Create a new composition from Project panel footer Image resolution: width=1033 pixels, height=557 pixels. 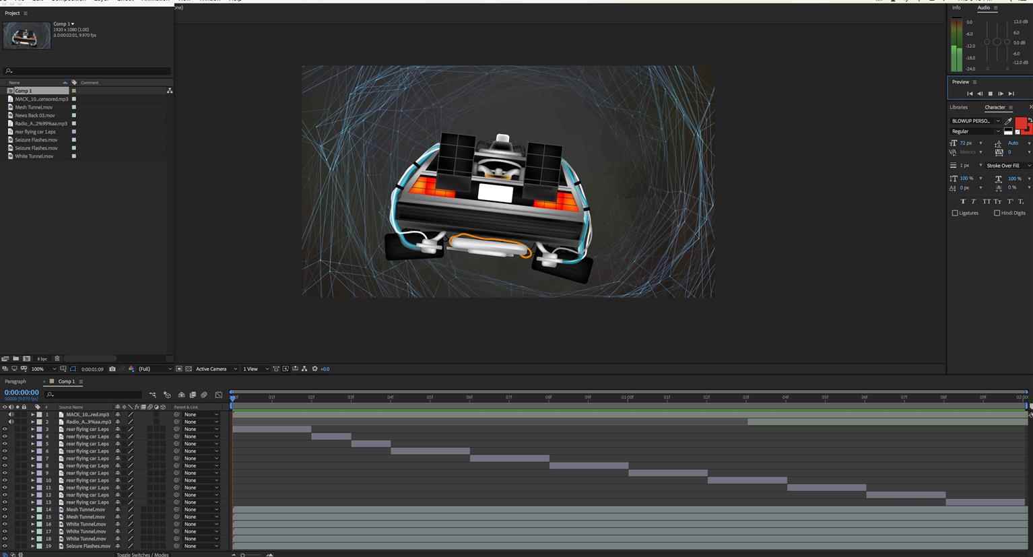26,358
